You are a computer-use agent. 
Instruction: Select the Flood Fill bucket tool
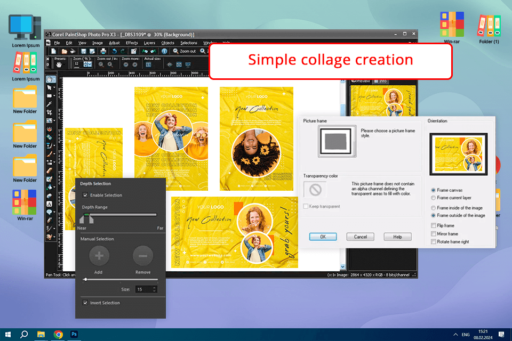click(49, 188)
